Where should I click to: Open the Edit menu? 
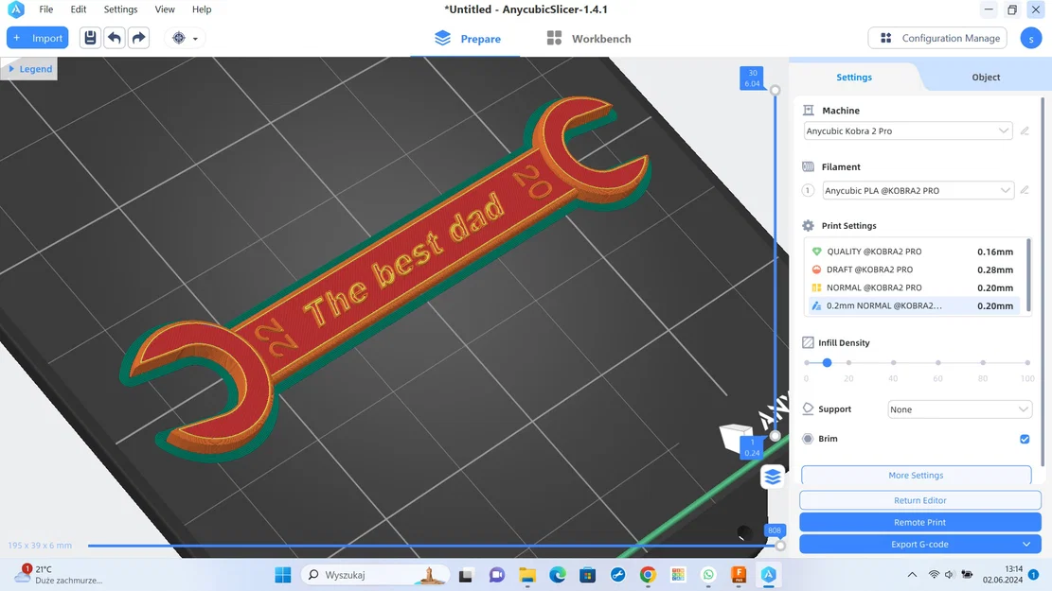click(79, 9)
